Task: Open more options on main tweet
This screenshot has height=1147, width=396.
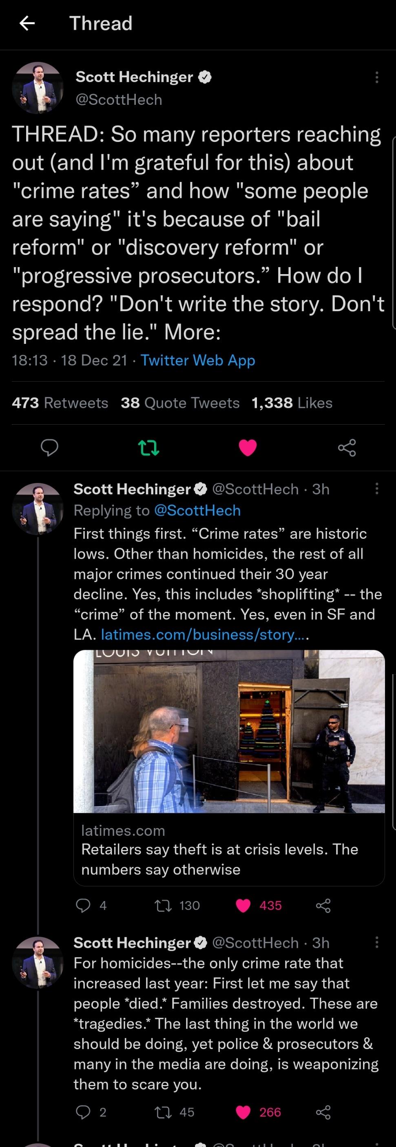Action: click(376, 77)
